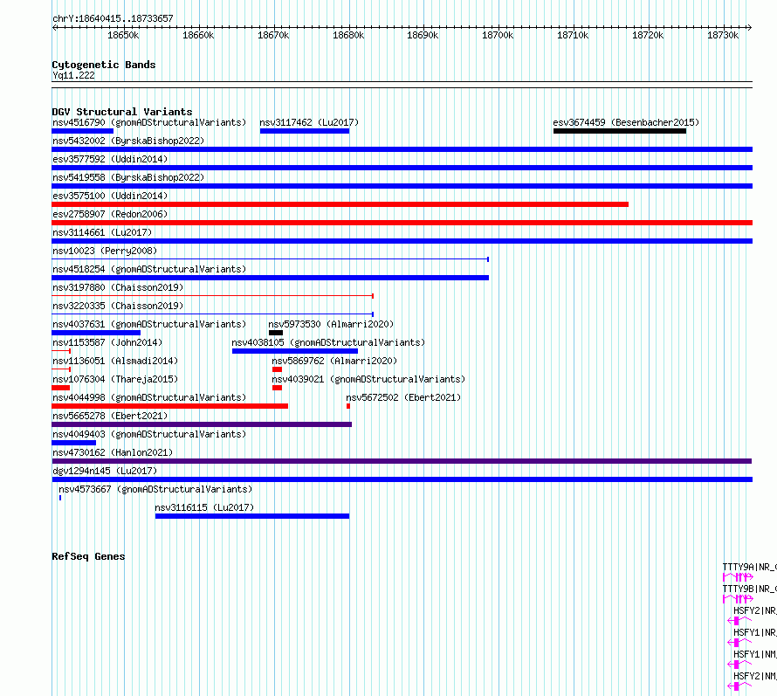Click the thick blue bar of nsv4518254
Viewport: 777px width, 696px height.
tap(270, 278)
